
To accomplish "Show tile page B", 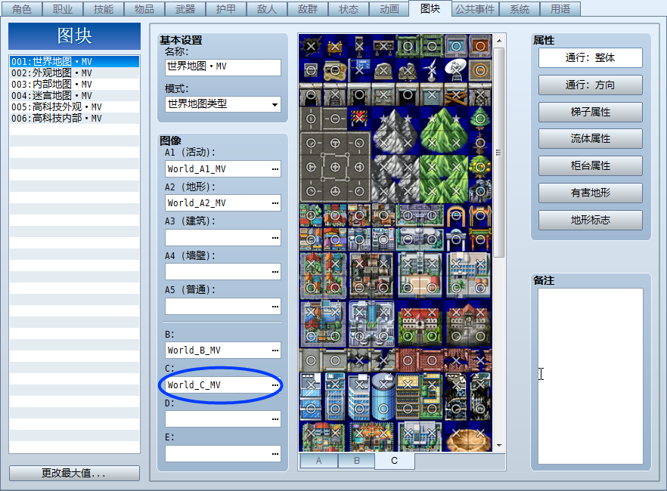I will point(356,461).
